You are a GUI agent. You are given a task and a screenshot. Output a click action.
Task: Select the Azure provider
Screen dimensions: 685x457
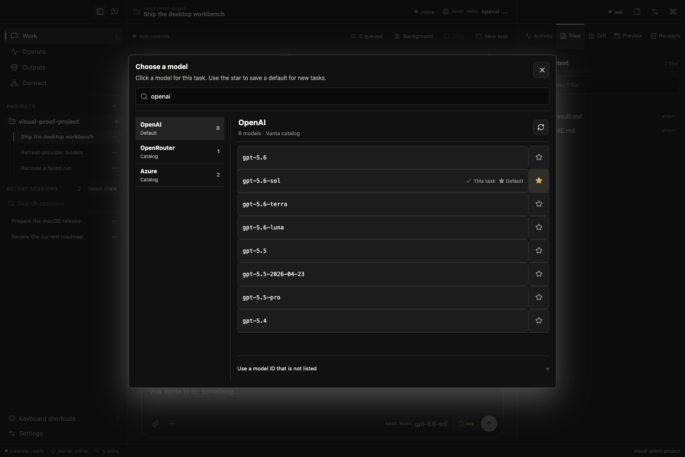pos(180,175)
